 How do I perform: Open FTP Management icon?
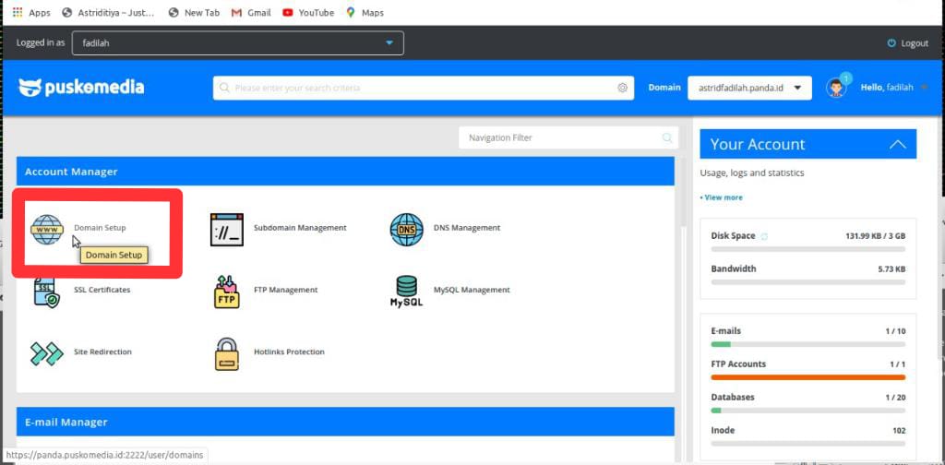pos(227,291)
